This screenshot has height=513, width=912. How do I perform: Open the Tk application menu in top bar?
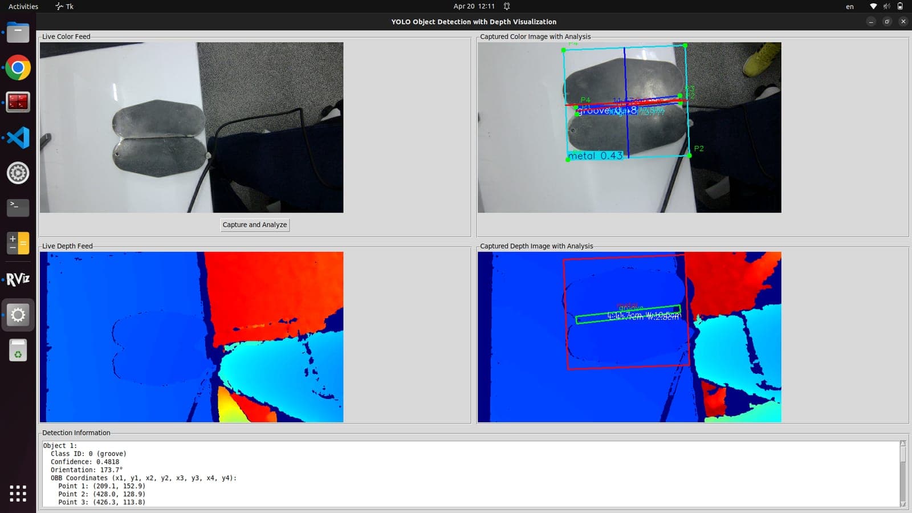point(64,6)
